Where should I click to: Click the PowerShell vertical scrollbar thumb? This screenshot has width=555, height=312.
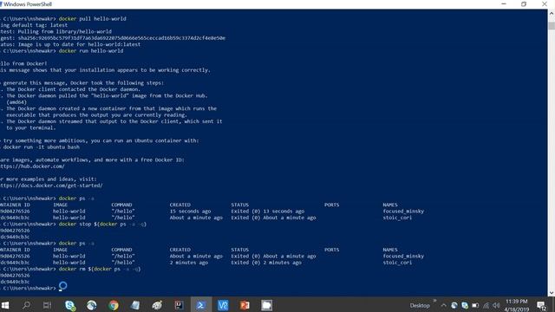pos(552,25)
